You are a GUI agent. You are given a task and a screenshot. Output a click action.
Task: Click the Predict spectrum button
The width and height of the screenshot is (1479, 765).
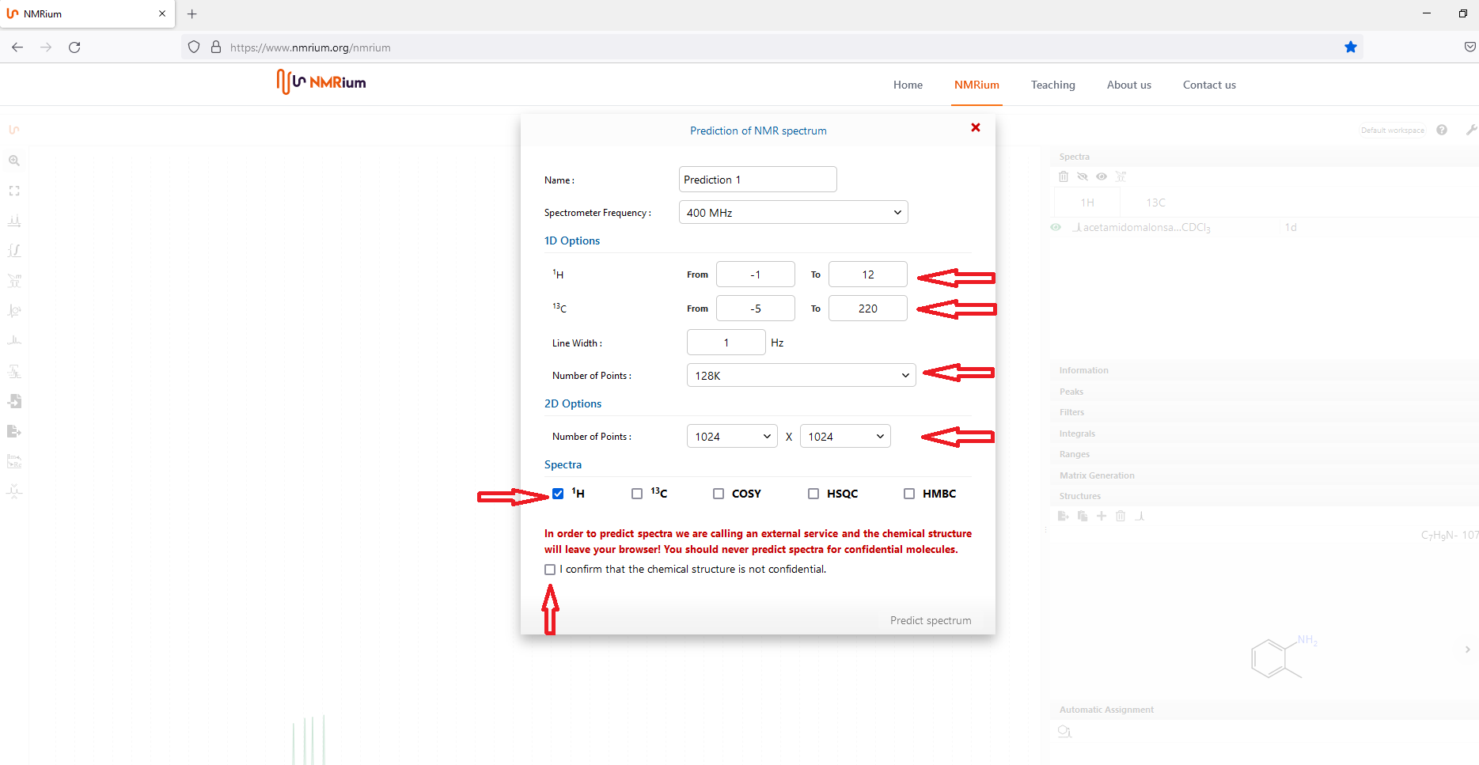point(931,620)
